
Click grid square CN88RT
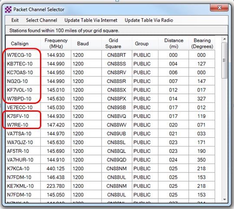click(x=116, y=55)
